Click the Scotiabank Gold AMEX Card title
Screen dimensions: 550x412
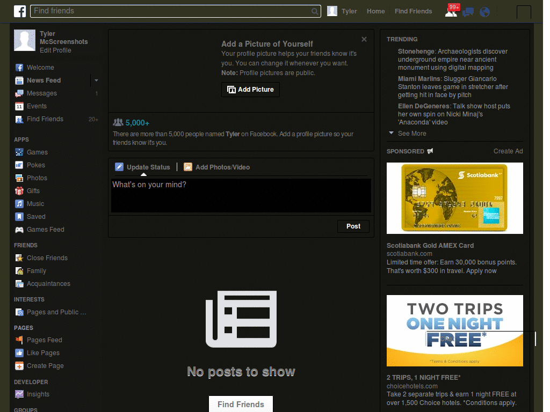430,246
